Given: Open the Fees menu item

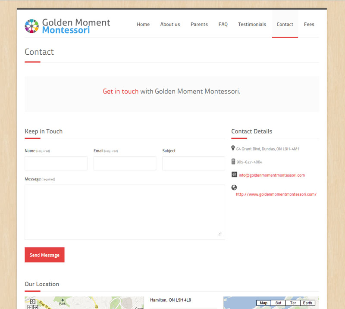Looking at the screenshot, I should [309, 25].
